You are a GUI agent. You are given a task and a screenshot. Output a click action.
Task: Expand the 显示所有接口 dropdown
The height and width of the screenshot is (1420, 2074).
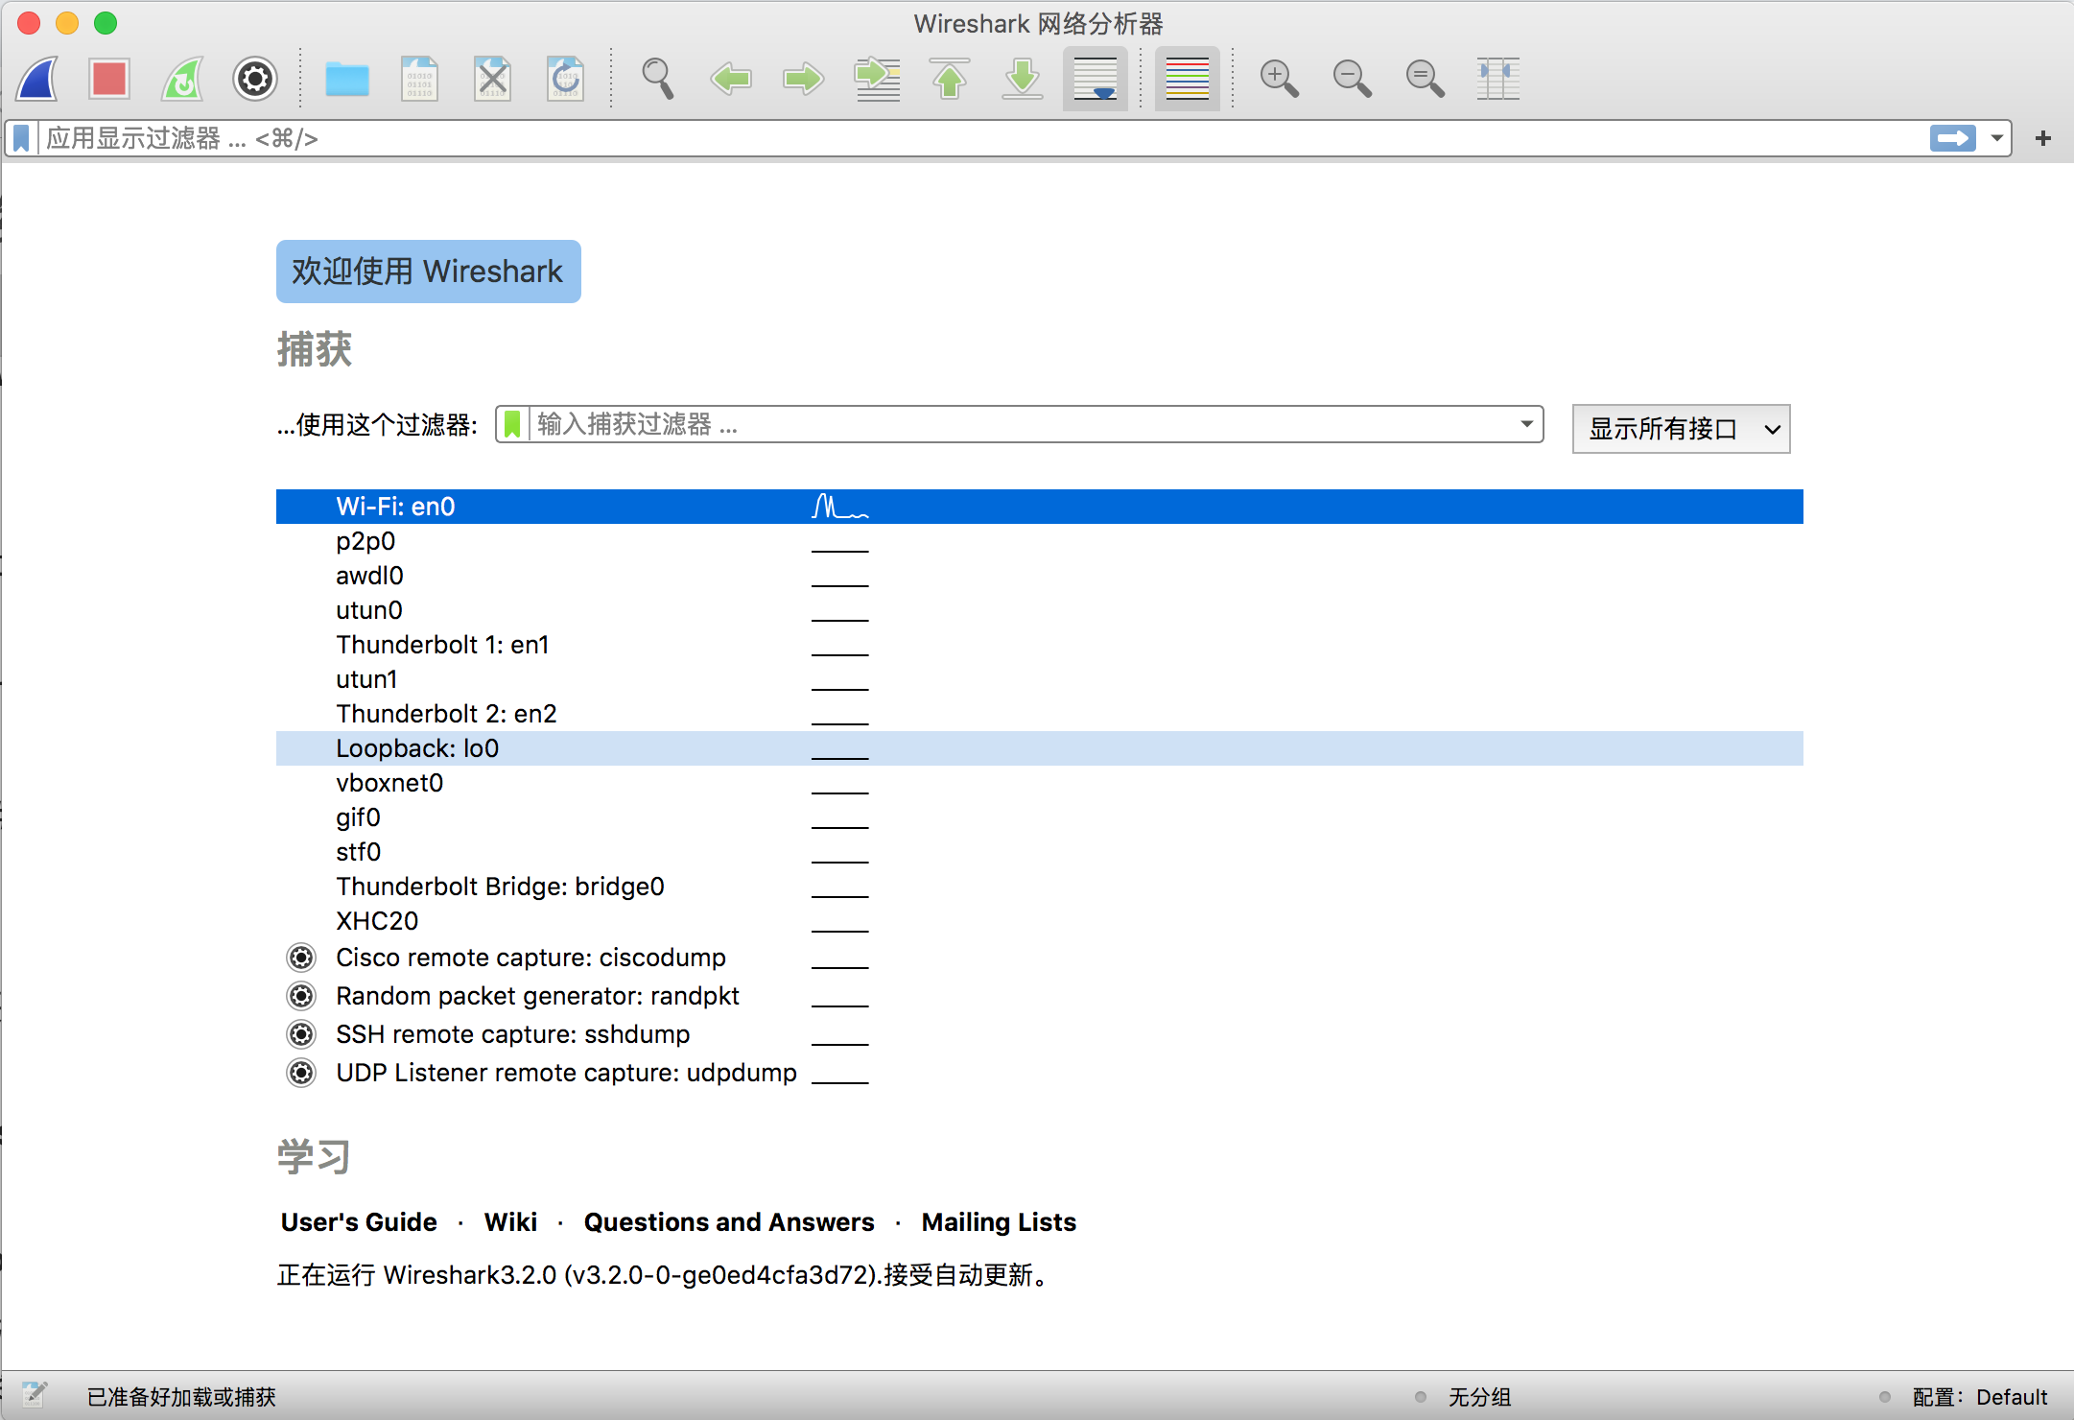pyautogui.click(x=1681, y=429)
